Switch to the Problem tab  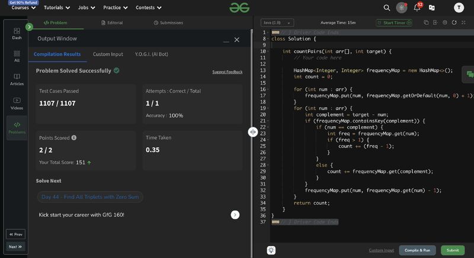[x=55, y=22]
